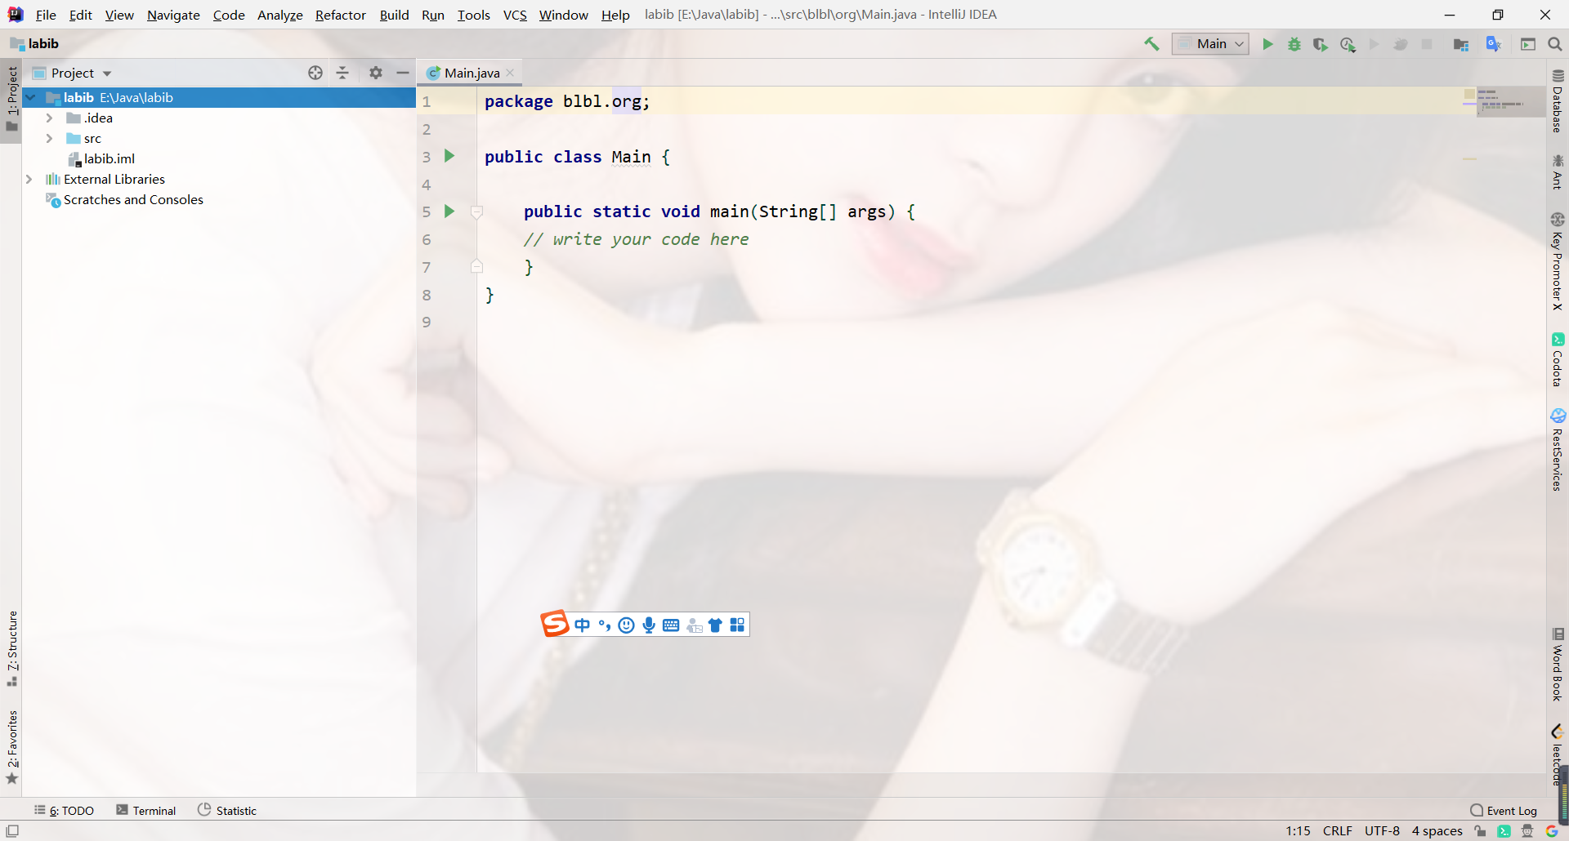The width and height of the screenshot is (1569, 841).
Task: Toggle read-only lock in status bar
Action: pos(1480,831)
